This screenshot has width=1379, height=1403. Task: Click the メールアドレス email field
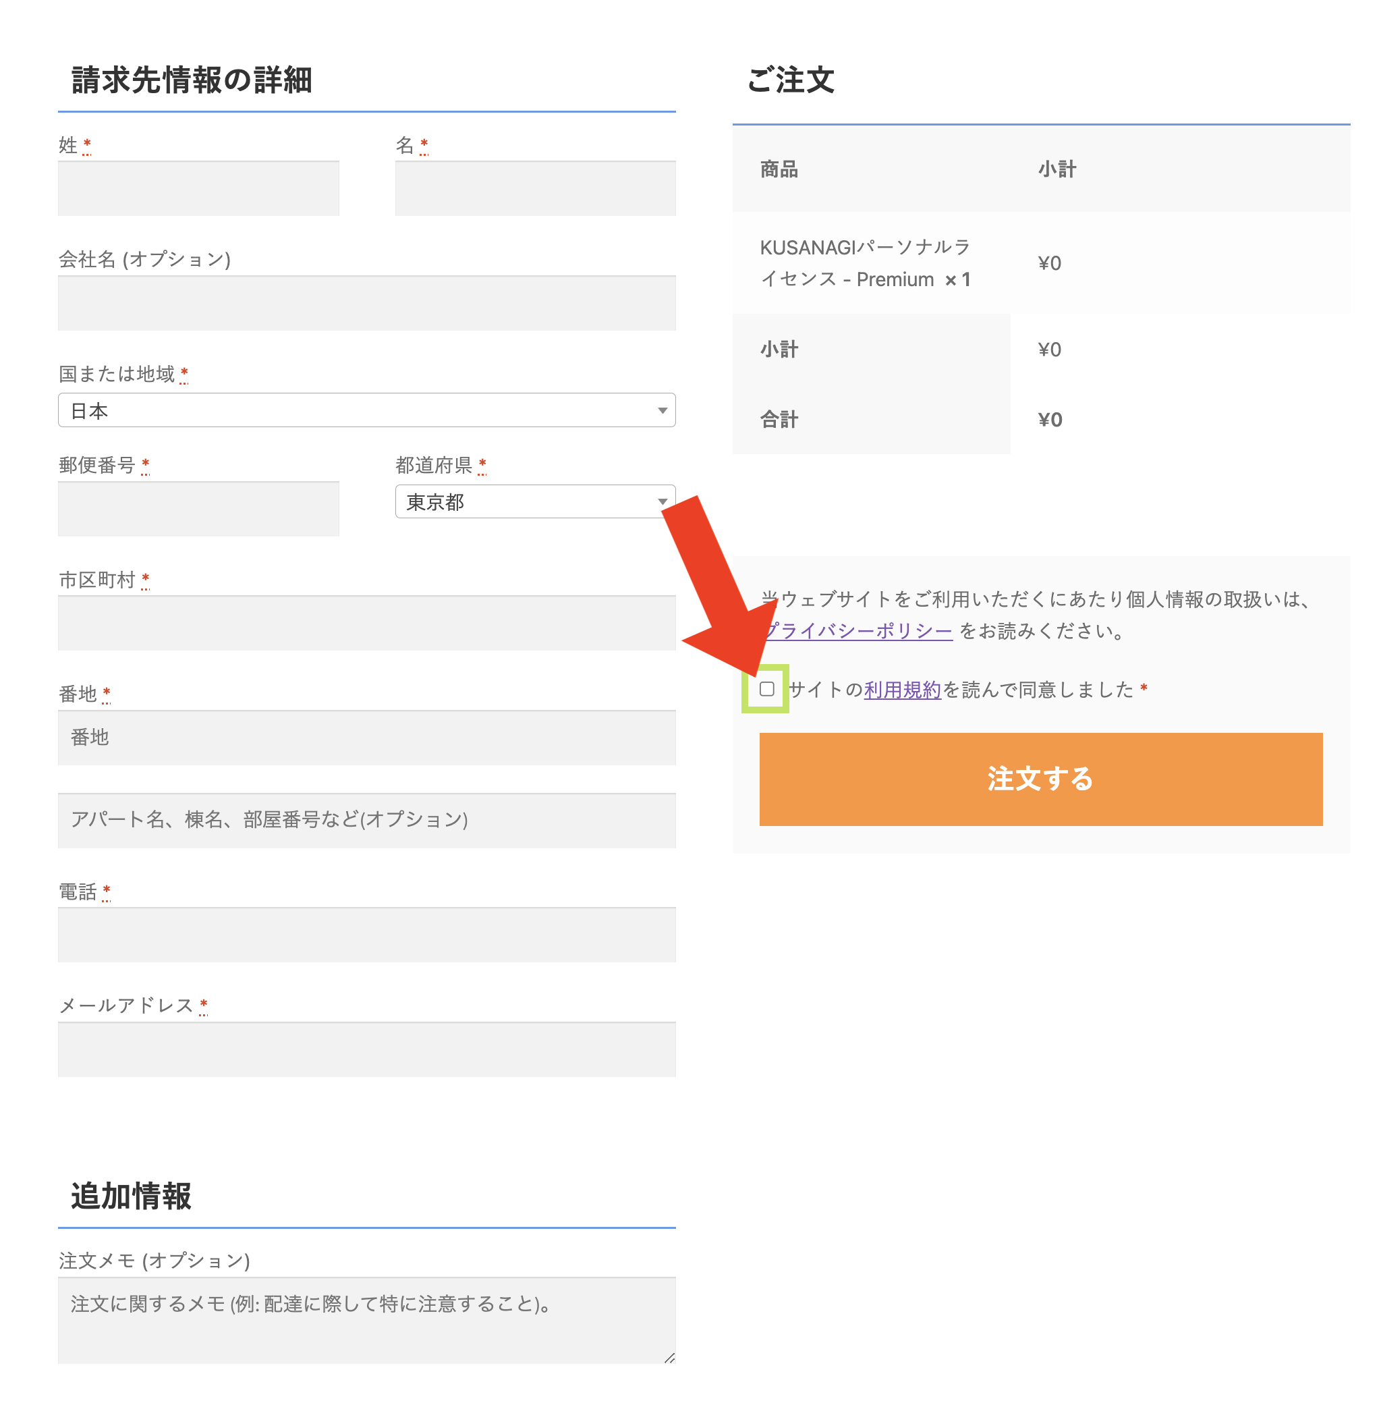click(366, 1049)
